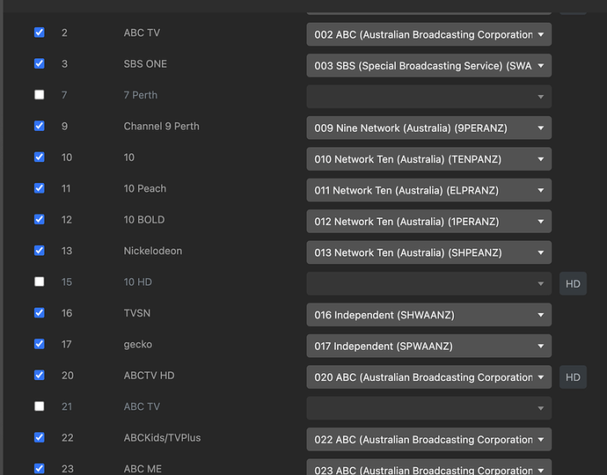Open the 013 Network Ten SHPEANZ dropdown
This screenshot has height=475, width=607.
429,252
